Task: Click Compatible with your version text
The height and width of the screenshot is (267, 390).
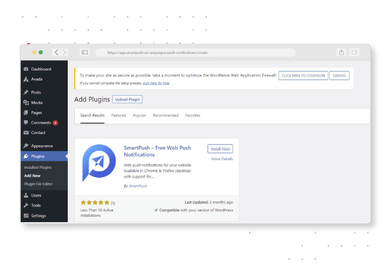Action: coord(196,210)
